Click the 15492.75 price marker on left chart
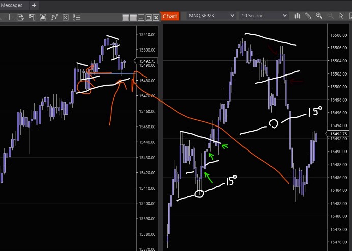352x251 pixels. tap(146, 61)
